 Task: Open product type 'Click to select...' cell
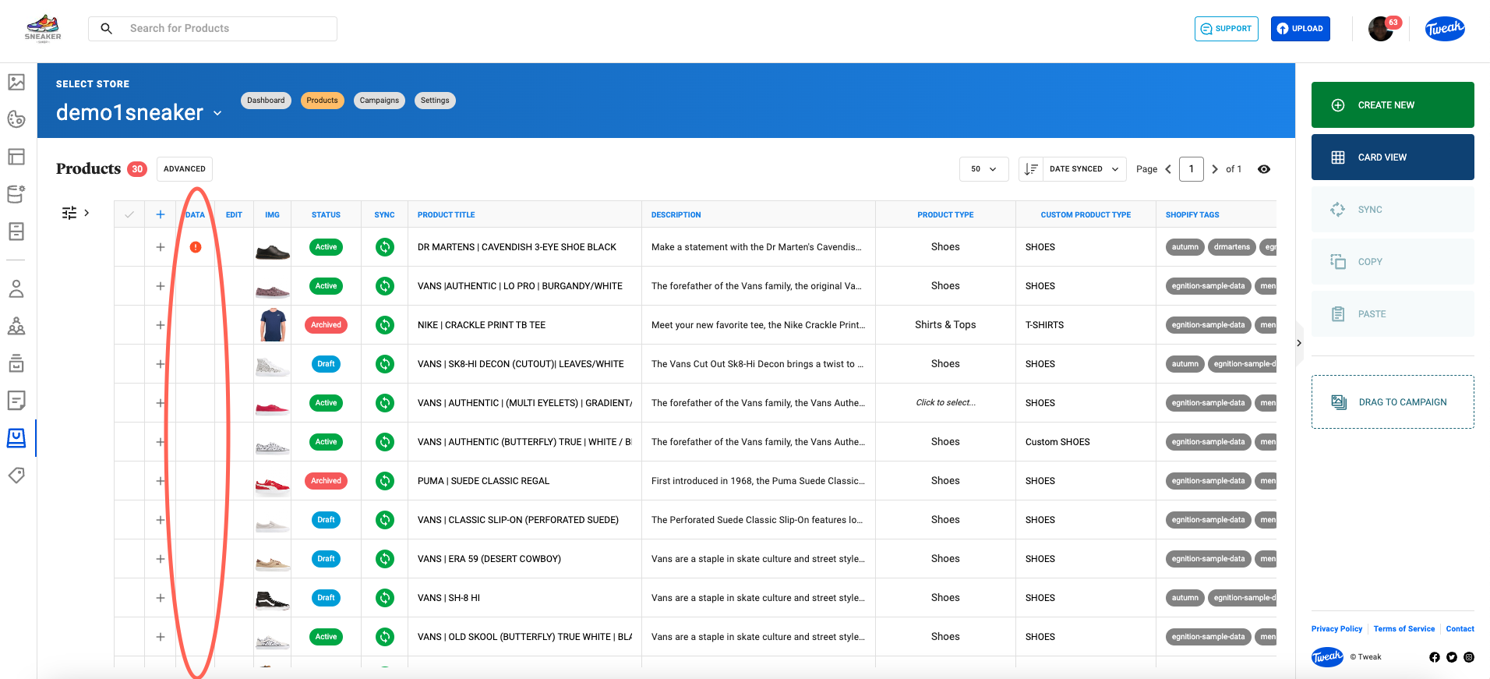(x=945, y=403)
